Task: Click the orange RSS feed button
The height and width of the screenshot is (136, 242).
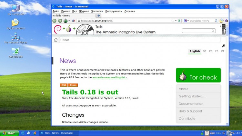Action: pyautogui.click(x=64, y=85)
